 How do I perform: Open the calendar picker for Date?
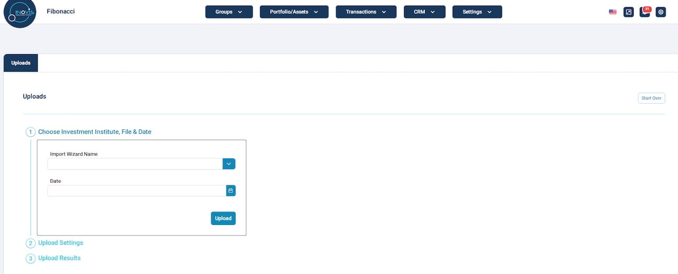[231, 191]
